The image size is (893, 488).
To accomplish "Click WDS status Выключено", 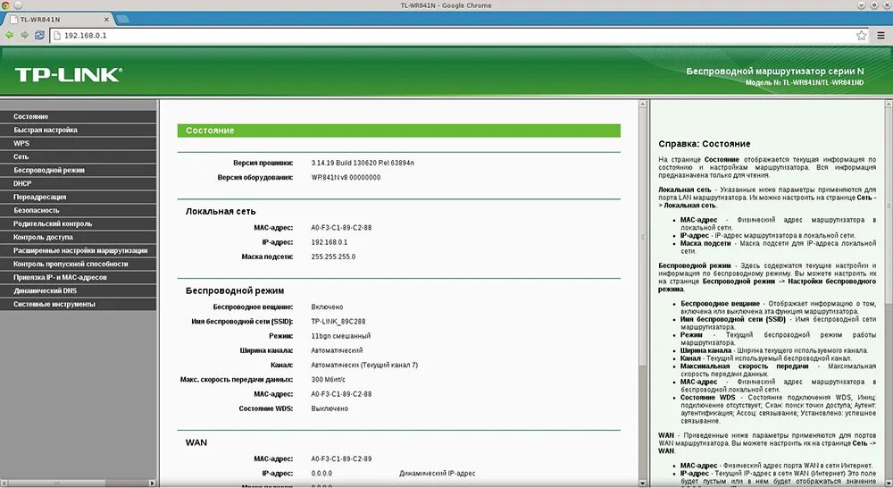I will [x=330, y=408].
